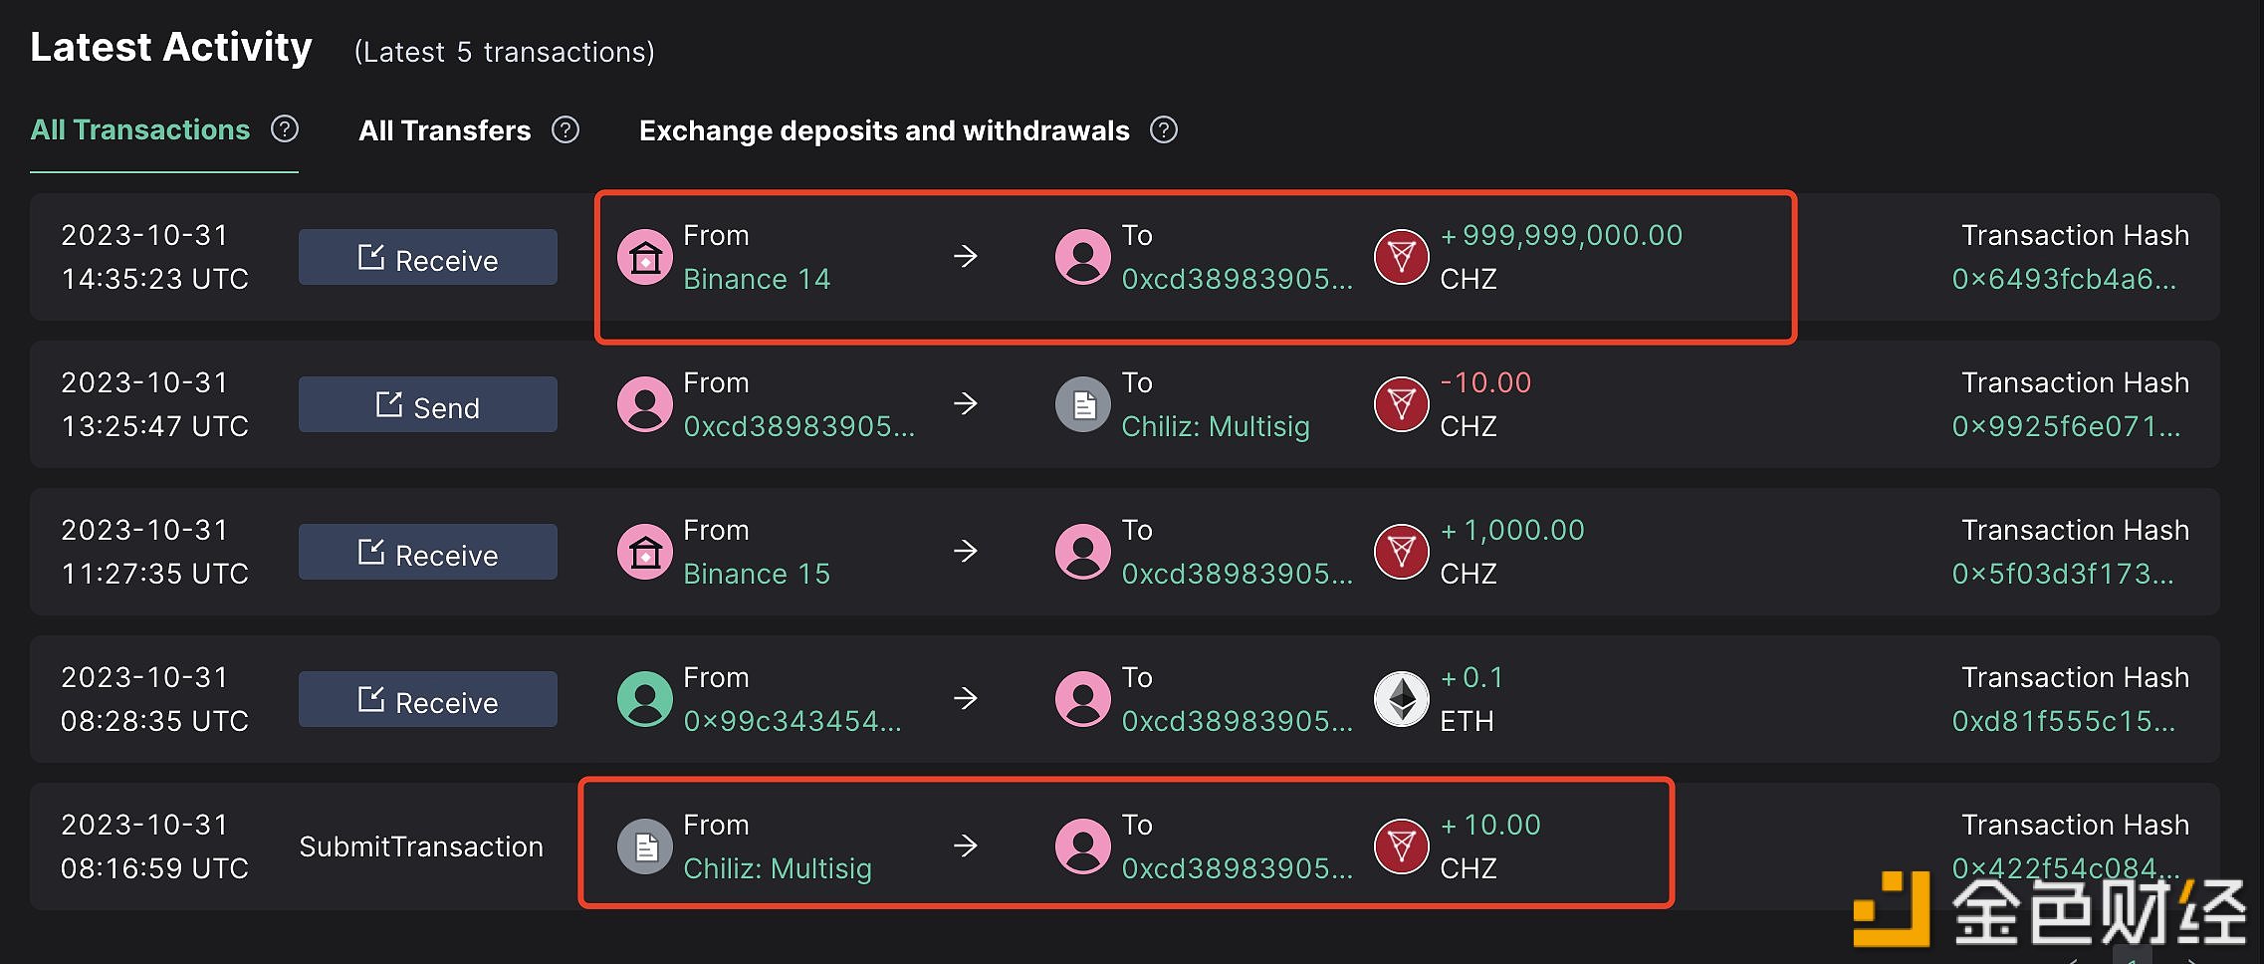Click the Receive button at 14:35:23 UTC

(428, 257)
